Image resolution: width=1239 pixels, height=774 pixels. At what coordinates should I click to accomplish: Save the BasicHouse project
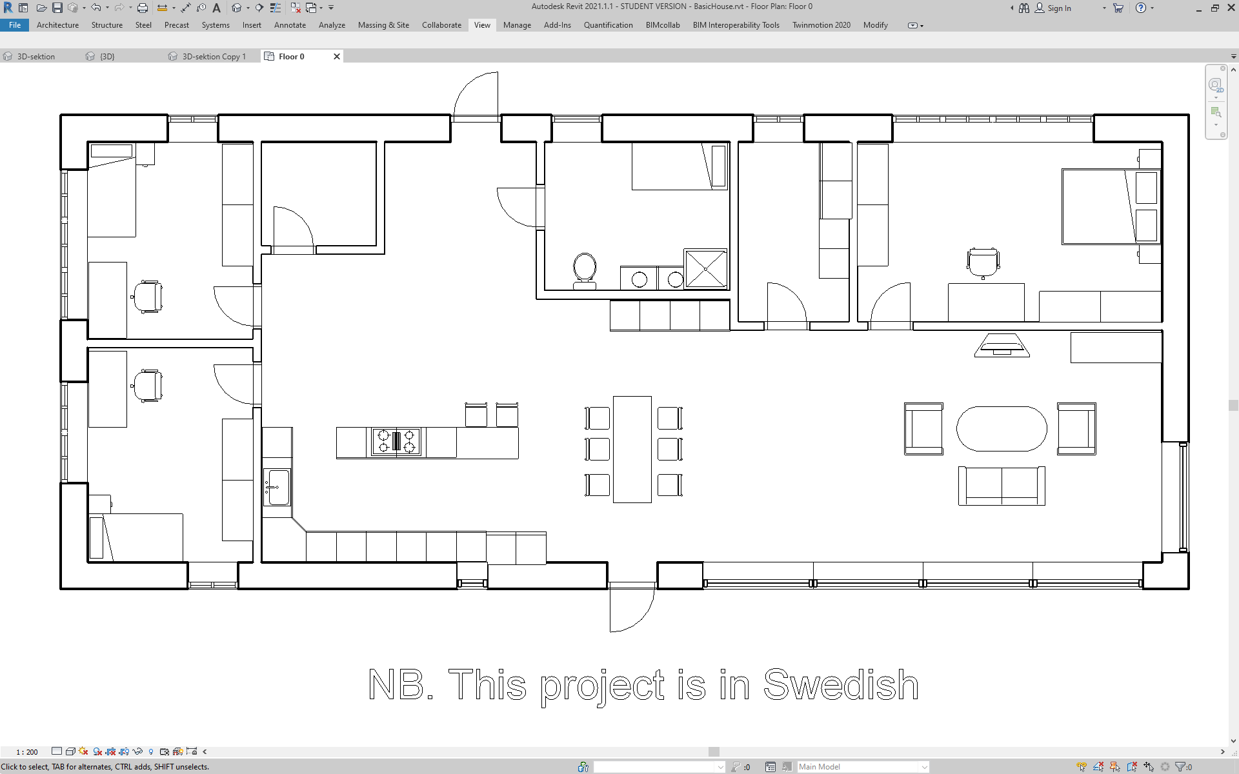[x=58, y=8]
